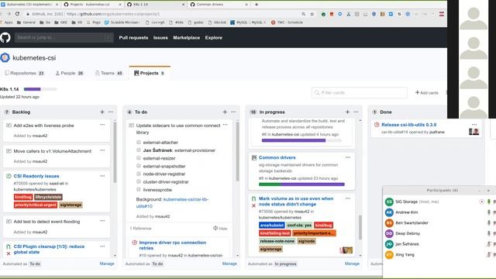Click the K8s 1.14 project progress bar

point(40,89)
